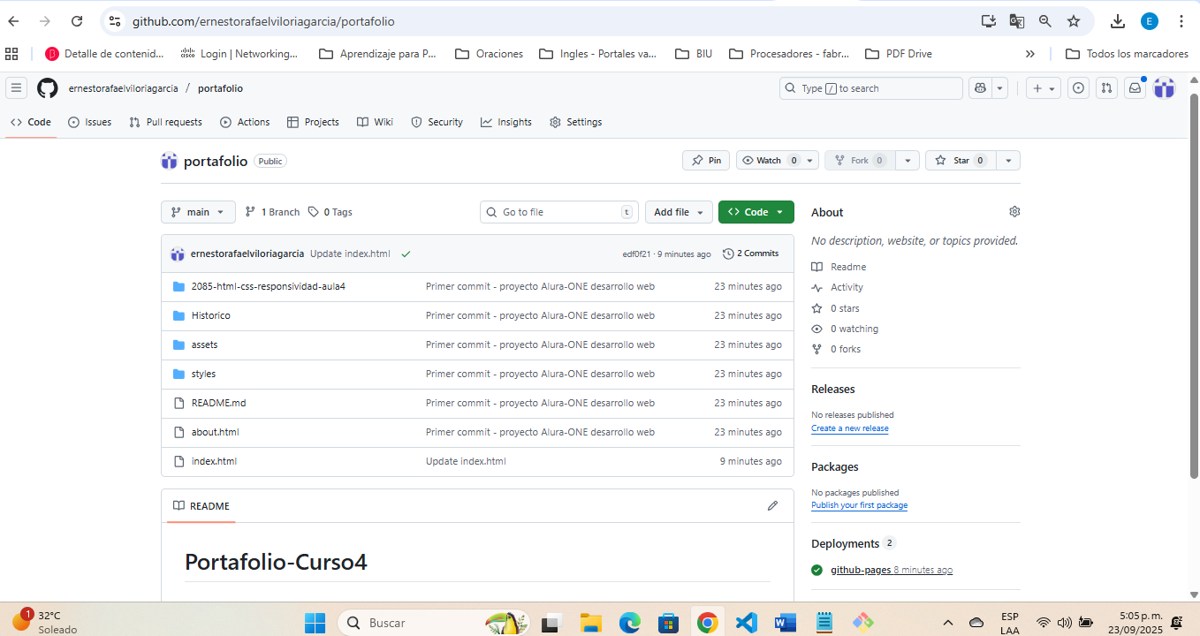This screenshot has width=1200, height=636.
Task: Open the main branch selector dropdown
Action: [199, 212]
